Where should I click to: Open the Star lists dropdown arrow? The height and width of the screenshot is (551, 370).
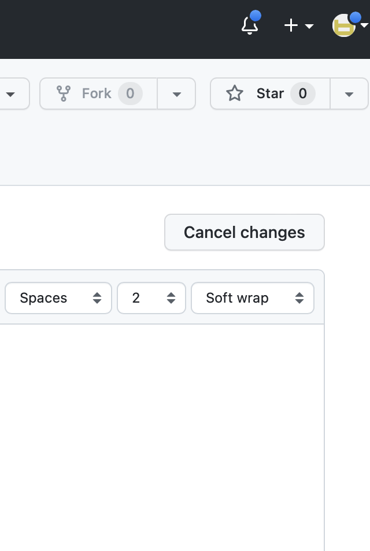(349, 94)
